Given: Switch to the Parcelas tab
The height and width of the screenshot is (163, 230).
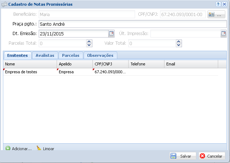Looking at the screenshot, I should coord(71,55).
